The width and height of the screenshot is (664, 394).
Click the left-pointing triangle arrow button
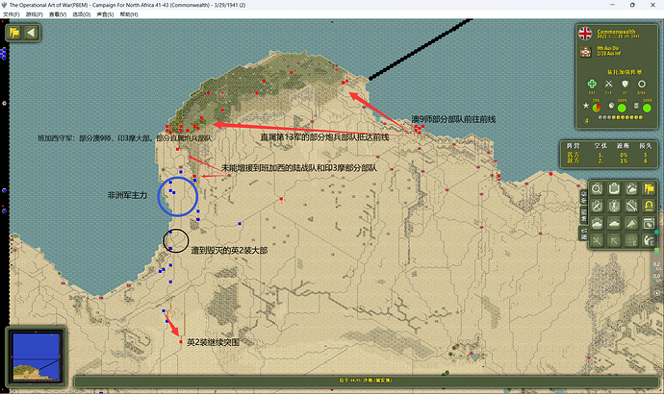click(x=31, y=33)
